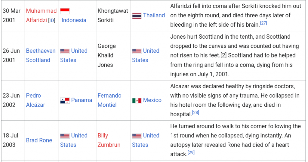Image resolution: width=308 pixels, height=162 pixels.
Task: Click the Thailand flag icon
Action: coord(137,16)
